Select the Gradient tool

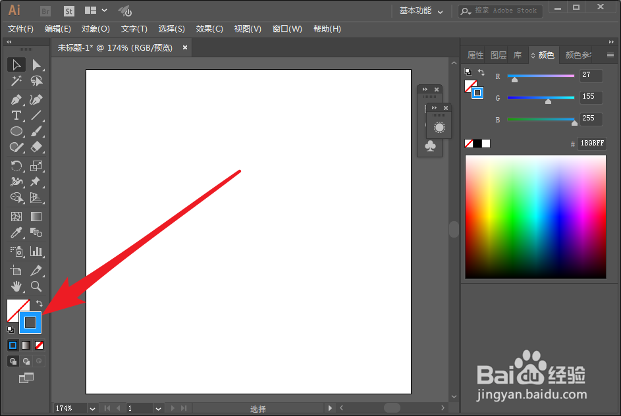pos(36,217)
